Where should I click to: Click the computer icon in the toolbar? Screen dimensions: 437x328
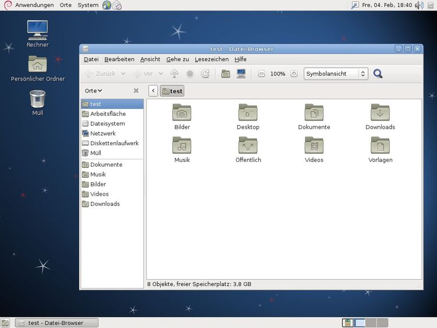[241, 74]
